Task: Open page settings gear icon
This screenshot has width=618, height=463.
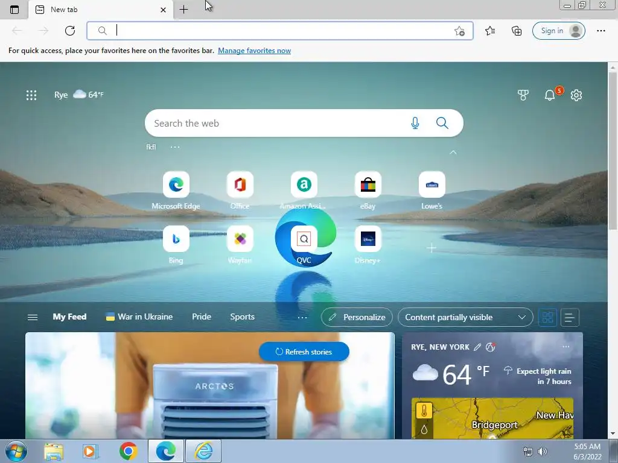Action: [x=576, y=95]
